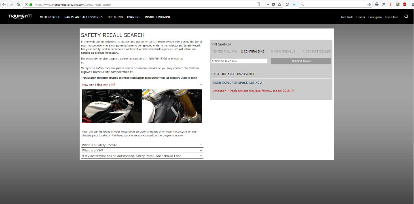The height and width of the screenshot is (204, 414).
Task: Click Configure link
Action: click(375, 17)
